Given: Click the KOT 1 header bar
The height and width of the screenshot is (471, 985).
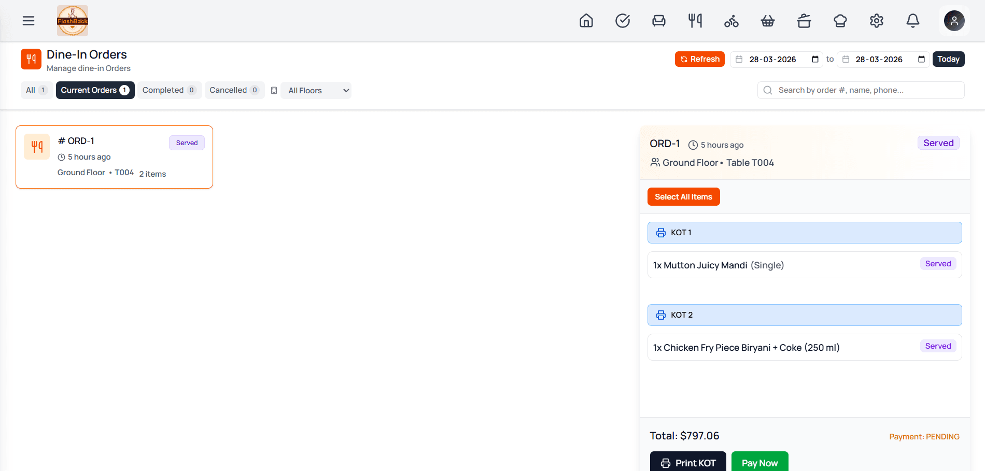Looking at the screenshot, I should click(x=805, y=233).
